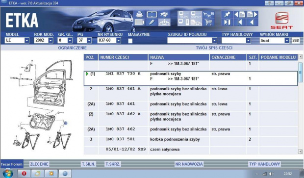304x178 pixels.
Task: Click the parts list scroll up arrow
Action: tap(300, 57)
